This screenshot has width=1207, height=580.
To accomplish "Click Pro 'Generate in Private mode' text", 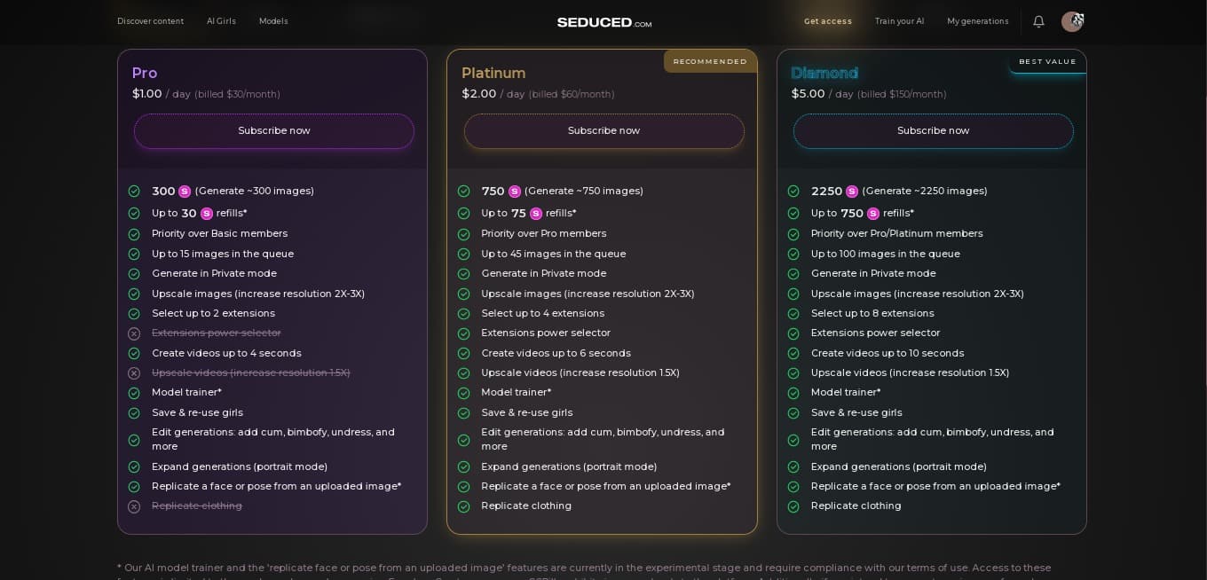I will (x=214, y=273).
